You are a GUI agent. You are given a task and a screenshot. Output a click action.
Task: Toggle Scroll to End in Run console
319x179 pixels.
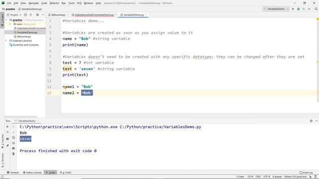tap(13, 143)
